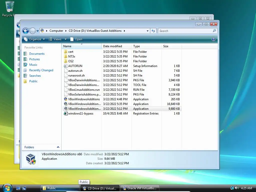256x192 pixels.
Task: Click the magnifier search icon
Action: coord(214,30)
